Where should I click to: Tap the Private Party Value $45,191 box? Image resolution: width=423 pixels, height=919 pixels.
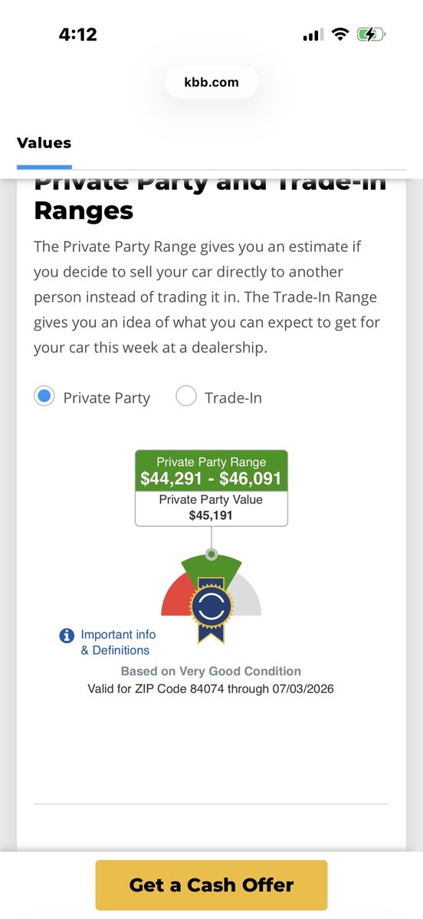pyautogui.click(x=211, y=509)
